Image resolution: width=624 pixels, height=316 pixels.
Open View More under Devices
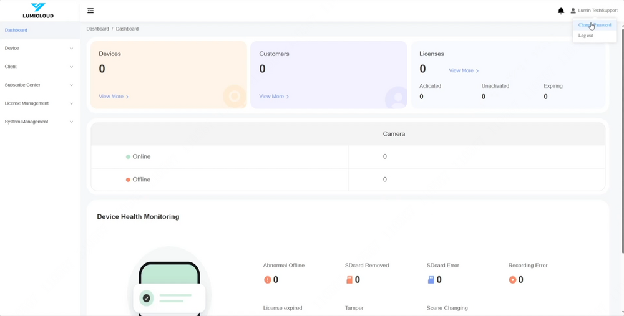click(x=114, y=97)
